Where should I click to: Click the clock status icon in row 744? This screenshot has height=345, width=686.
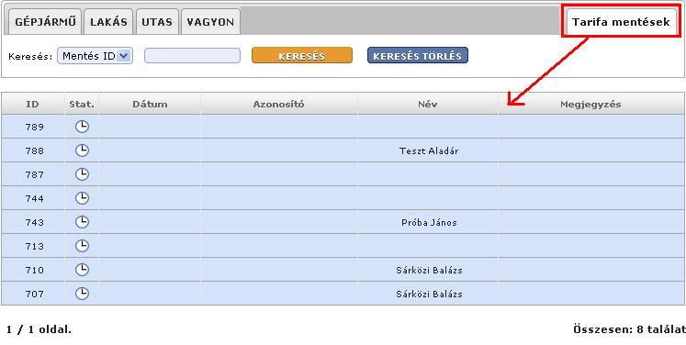pos(82,198)
